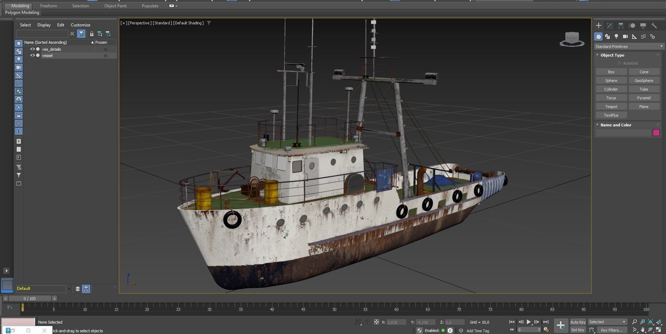The image size is (666, 334).
Task: Switch to the Selection ribbon tab
Action: point(80,6)
